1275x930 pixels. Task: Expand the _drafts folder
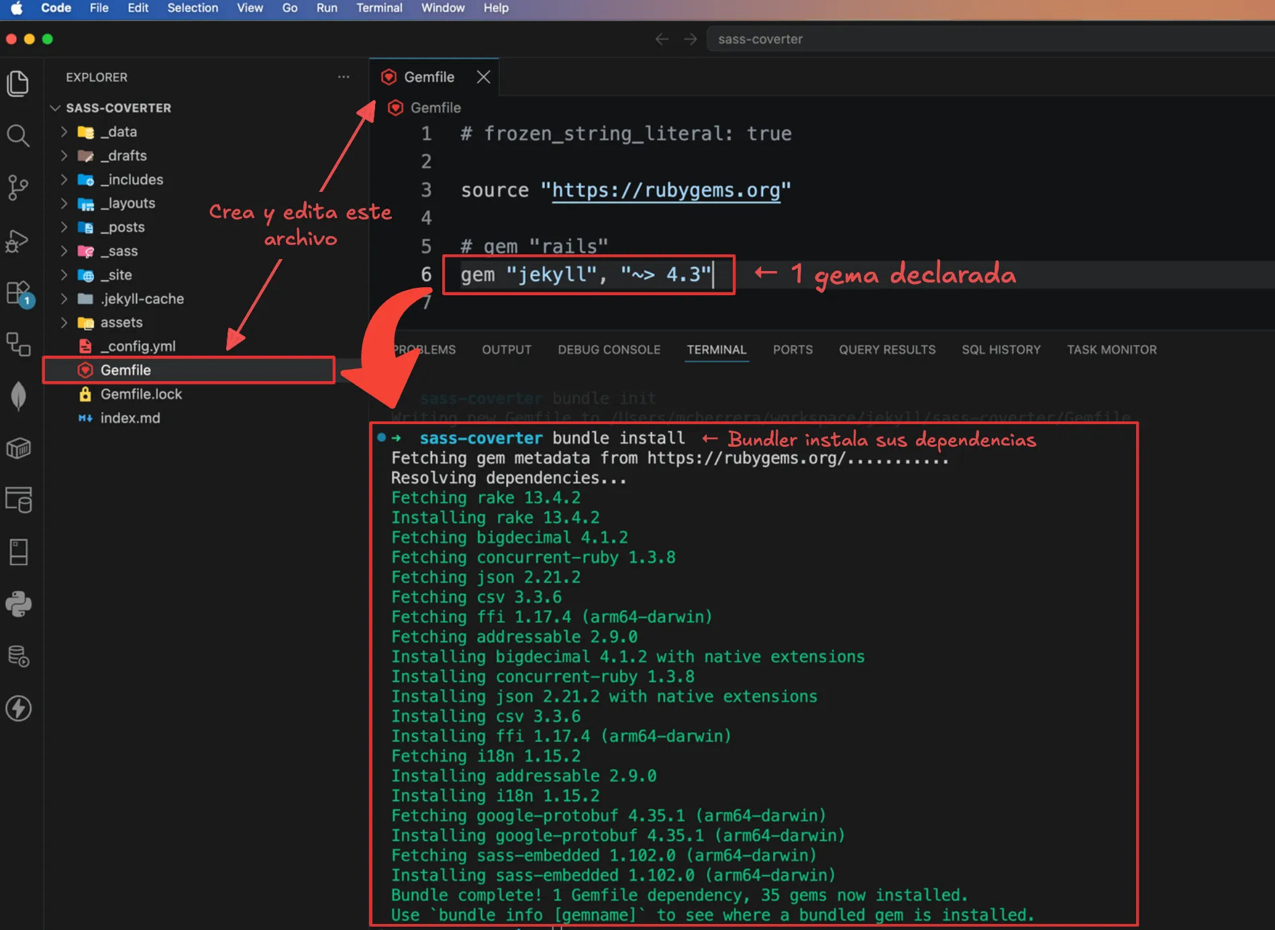pos(64,156)
